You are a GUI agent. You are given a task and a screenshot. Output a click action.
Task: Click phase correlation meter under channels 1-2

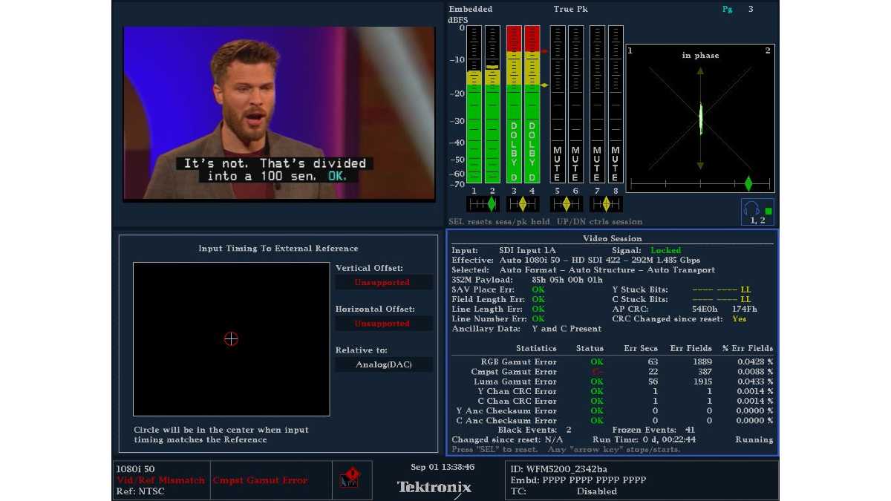coord(483,203)
